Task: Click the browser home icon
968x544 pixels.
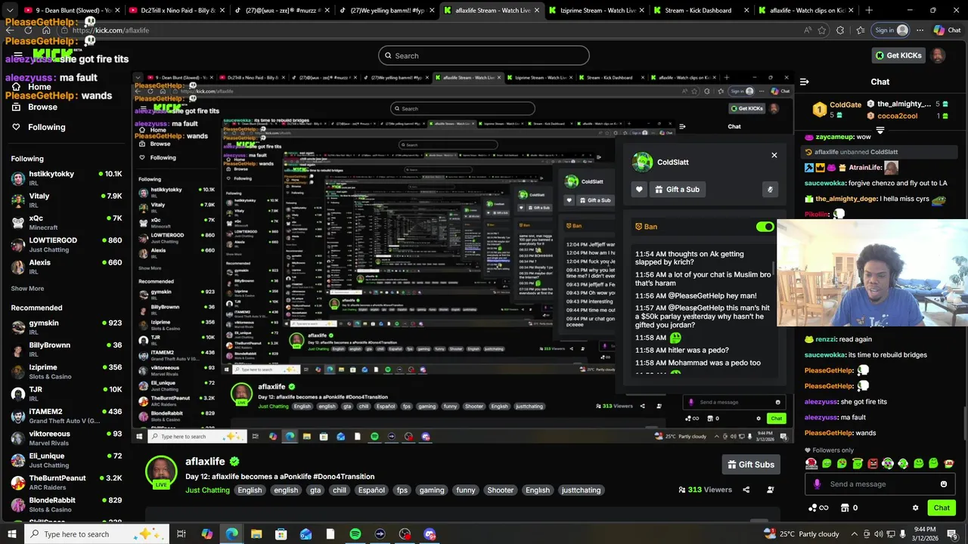Action: (47, 30)
